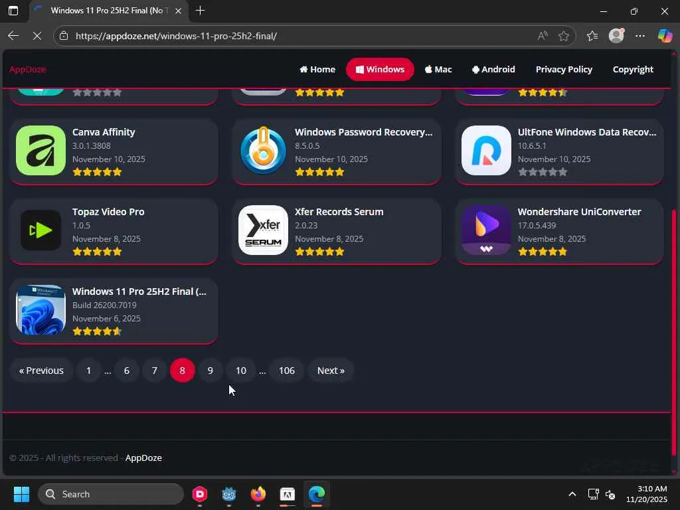680x510 pixels.
Task: Select the Windows category
Action: (380, 69)
